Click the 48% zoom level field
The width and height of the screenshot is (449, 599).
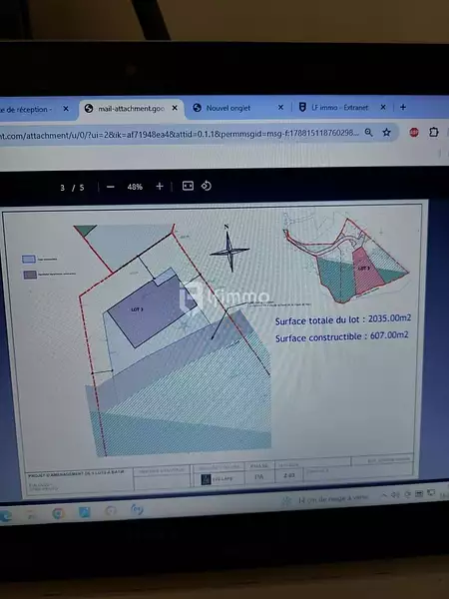135,187
